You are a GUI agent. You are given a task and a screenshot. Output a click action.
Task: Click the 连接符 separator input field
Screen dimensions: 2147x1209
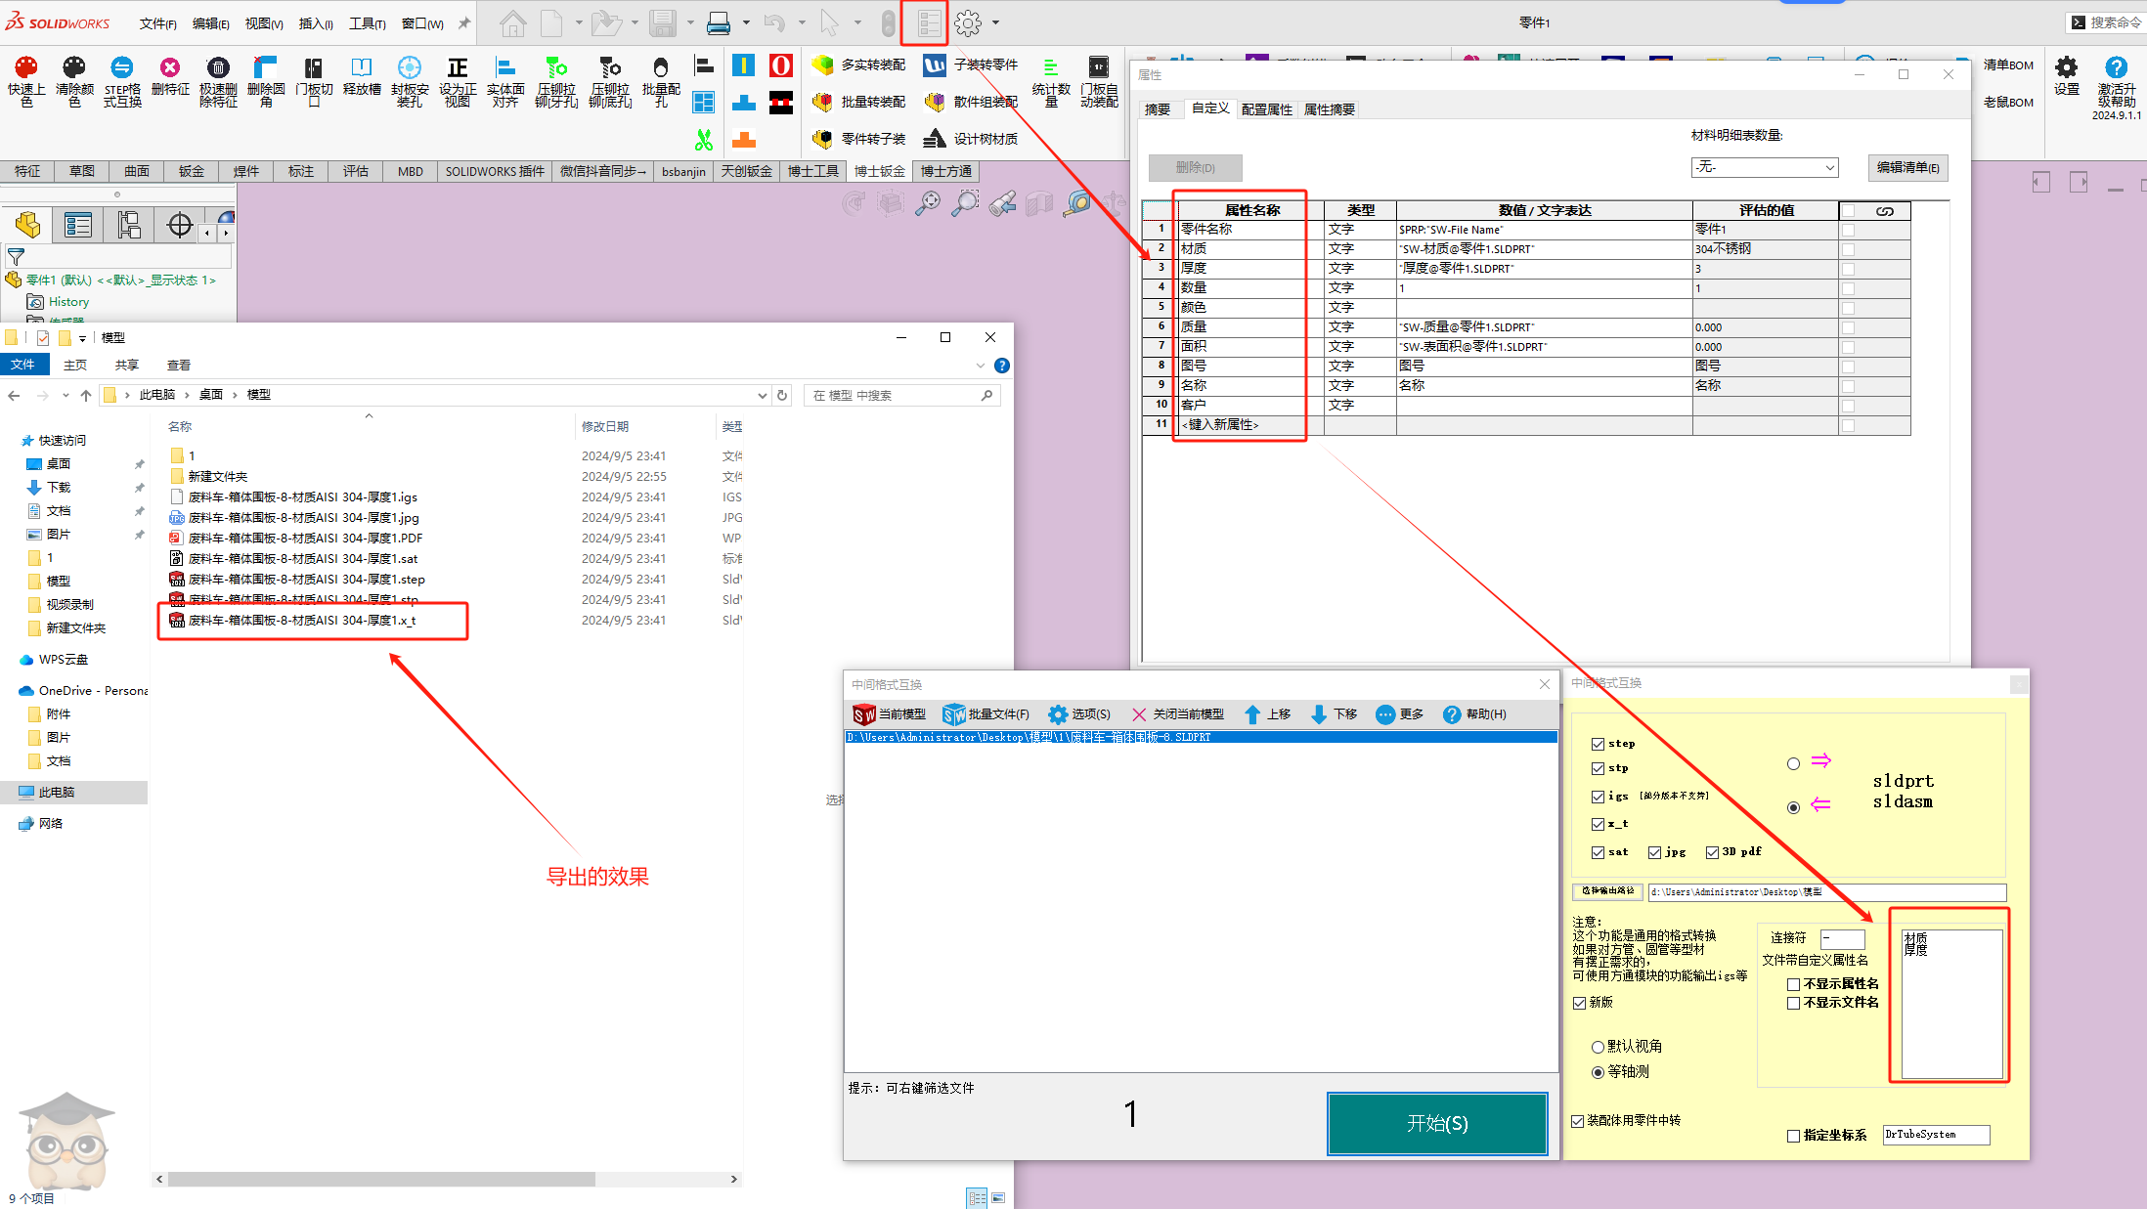pos(1842,938)
